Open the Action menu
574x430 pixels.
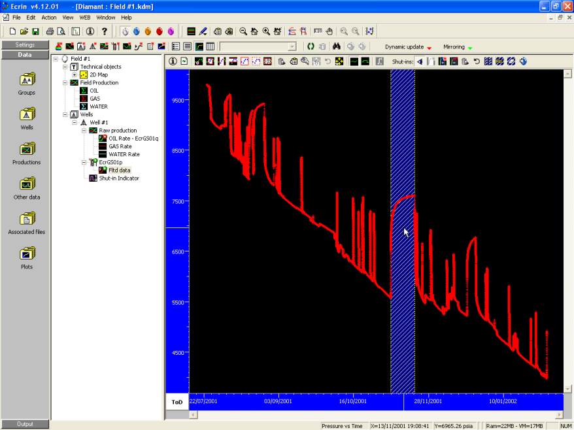coord(49,18)
